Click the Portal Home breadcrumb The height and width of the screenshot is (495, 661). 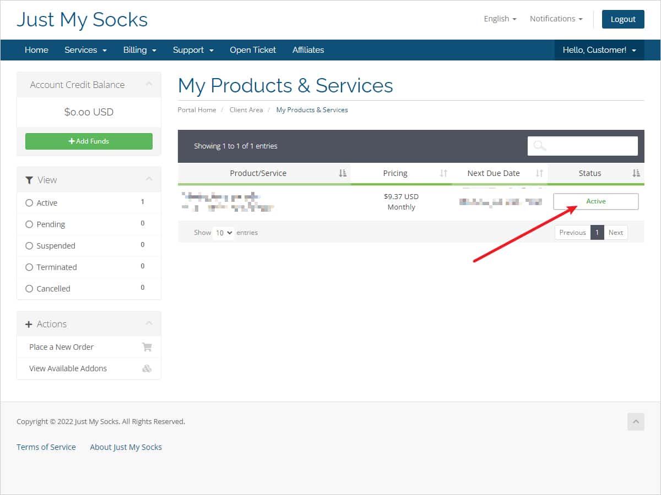197,110
